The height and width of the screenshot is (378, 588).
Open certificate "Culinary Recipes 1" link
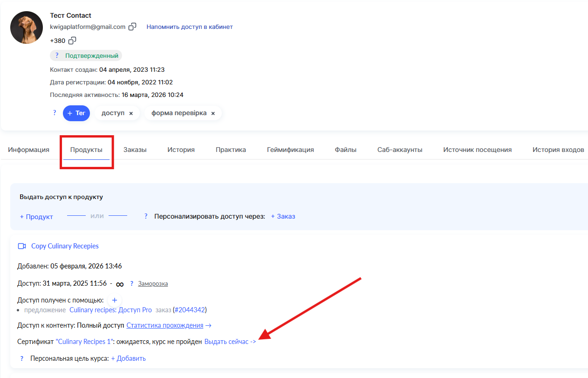(x=84, y=342)
